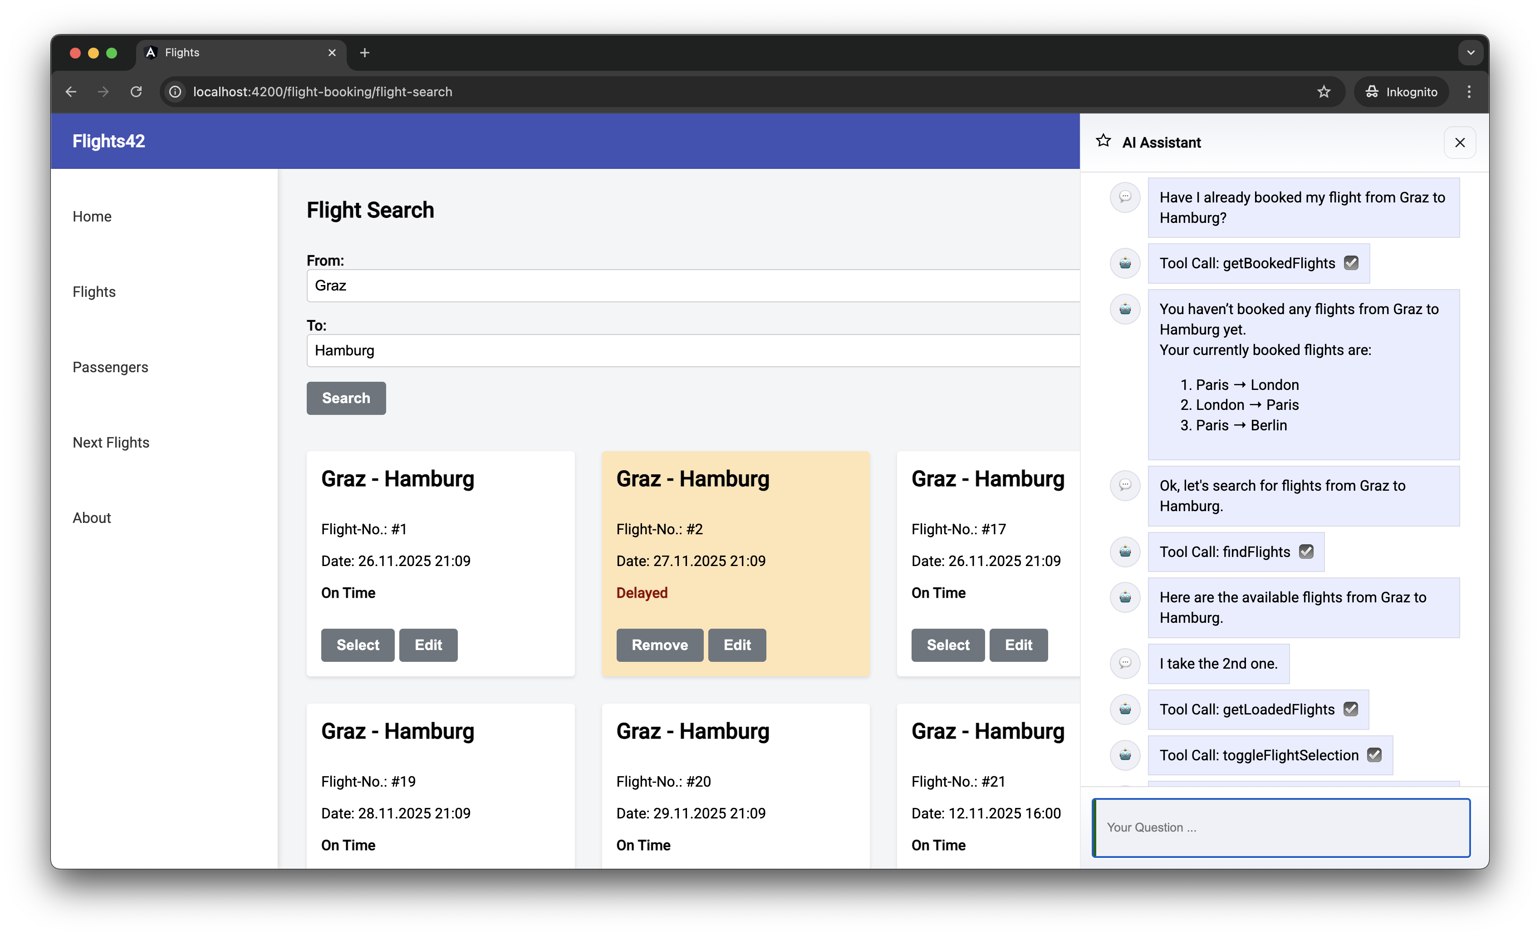This screenshot has height=936, width=1540.
Task: Toggle toggleFlightSelection tool call checkbox
Action: click(1374, 755)
